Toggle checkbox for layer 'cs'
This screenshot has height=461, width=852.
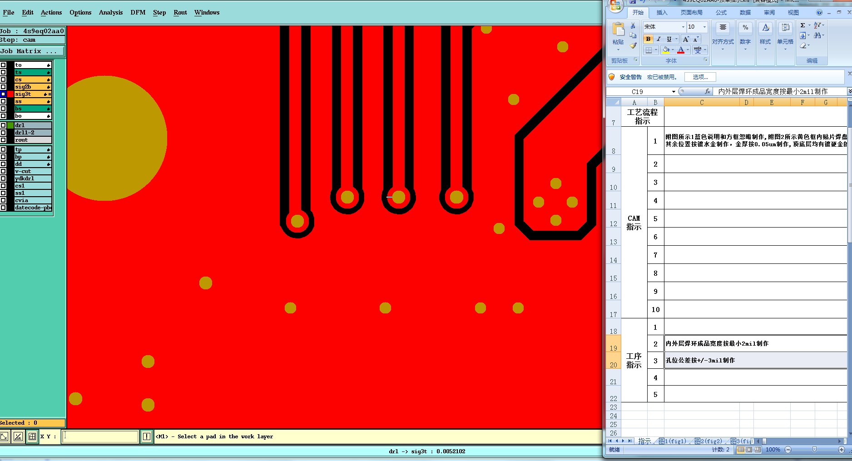click(x=3, y=79)
